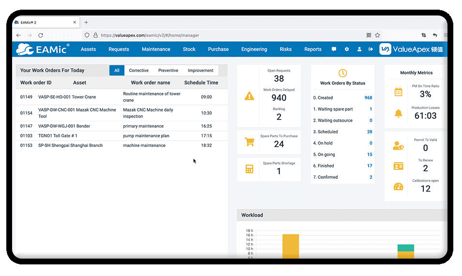Screen dimensions: 462x276
Task: Close the EAMic 2 browser tab
Action: click(75, 22)
